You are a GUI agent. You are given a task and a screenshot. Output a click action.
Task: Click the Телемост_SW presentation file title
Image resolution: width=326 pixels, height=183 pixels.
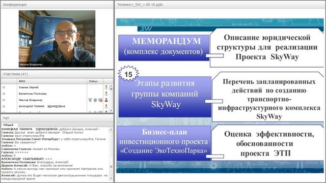140,5
